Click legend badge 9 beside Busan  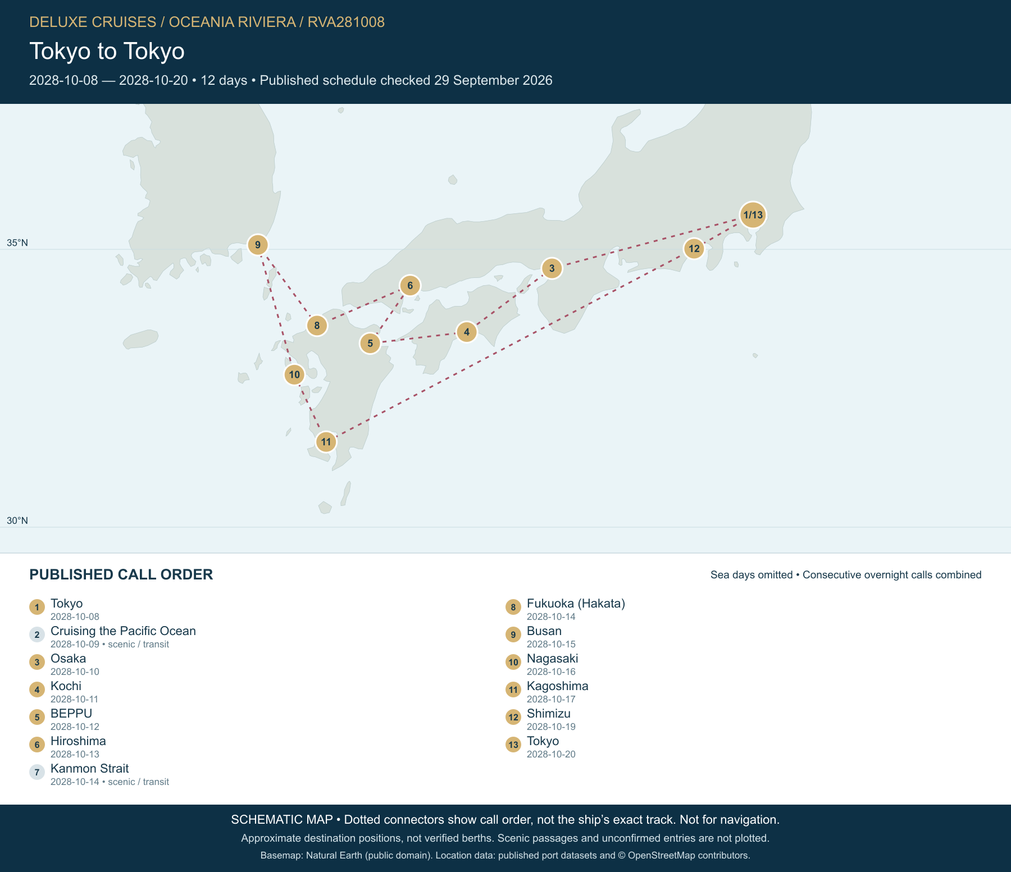tap(513, 634)
